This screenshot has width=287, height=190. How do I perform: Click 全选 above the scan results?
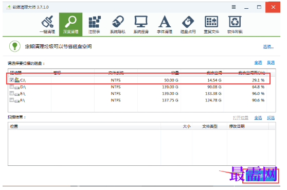point(258,117)
